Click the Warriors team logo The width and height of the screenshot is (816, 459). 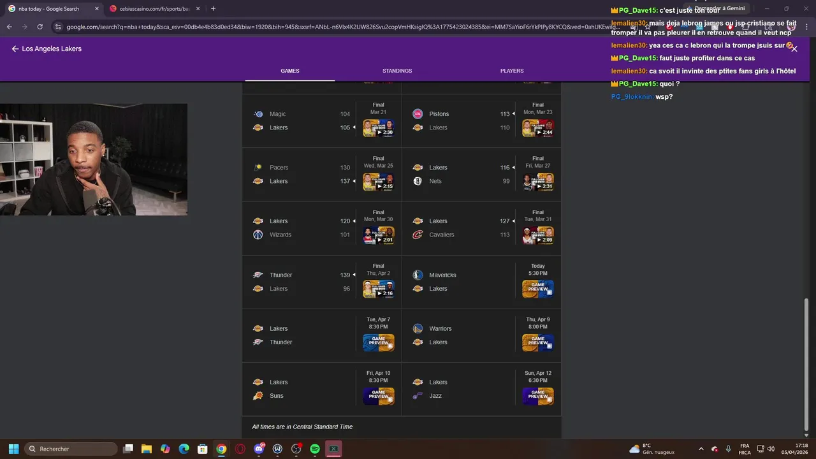click(418, 328)
